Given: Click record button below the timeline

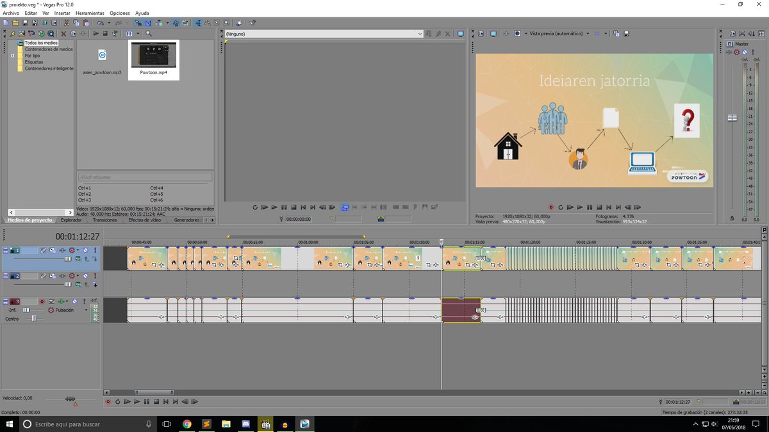Looking at the screenshot, I should point(108,401).
